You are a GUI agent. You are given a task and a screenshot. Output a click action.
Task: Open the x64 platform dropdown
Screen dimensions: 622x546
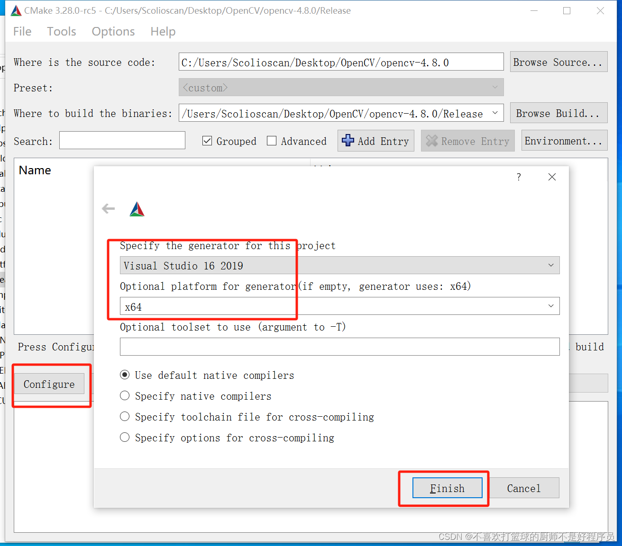coord(339,306)
